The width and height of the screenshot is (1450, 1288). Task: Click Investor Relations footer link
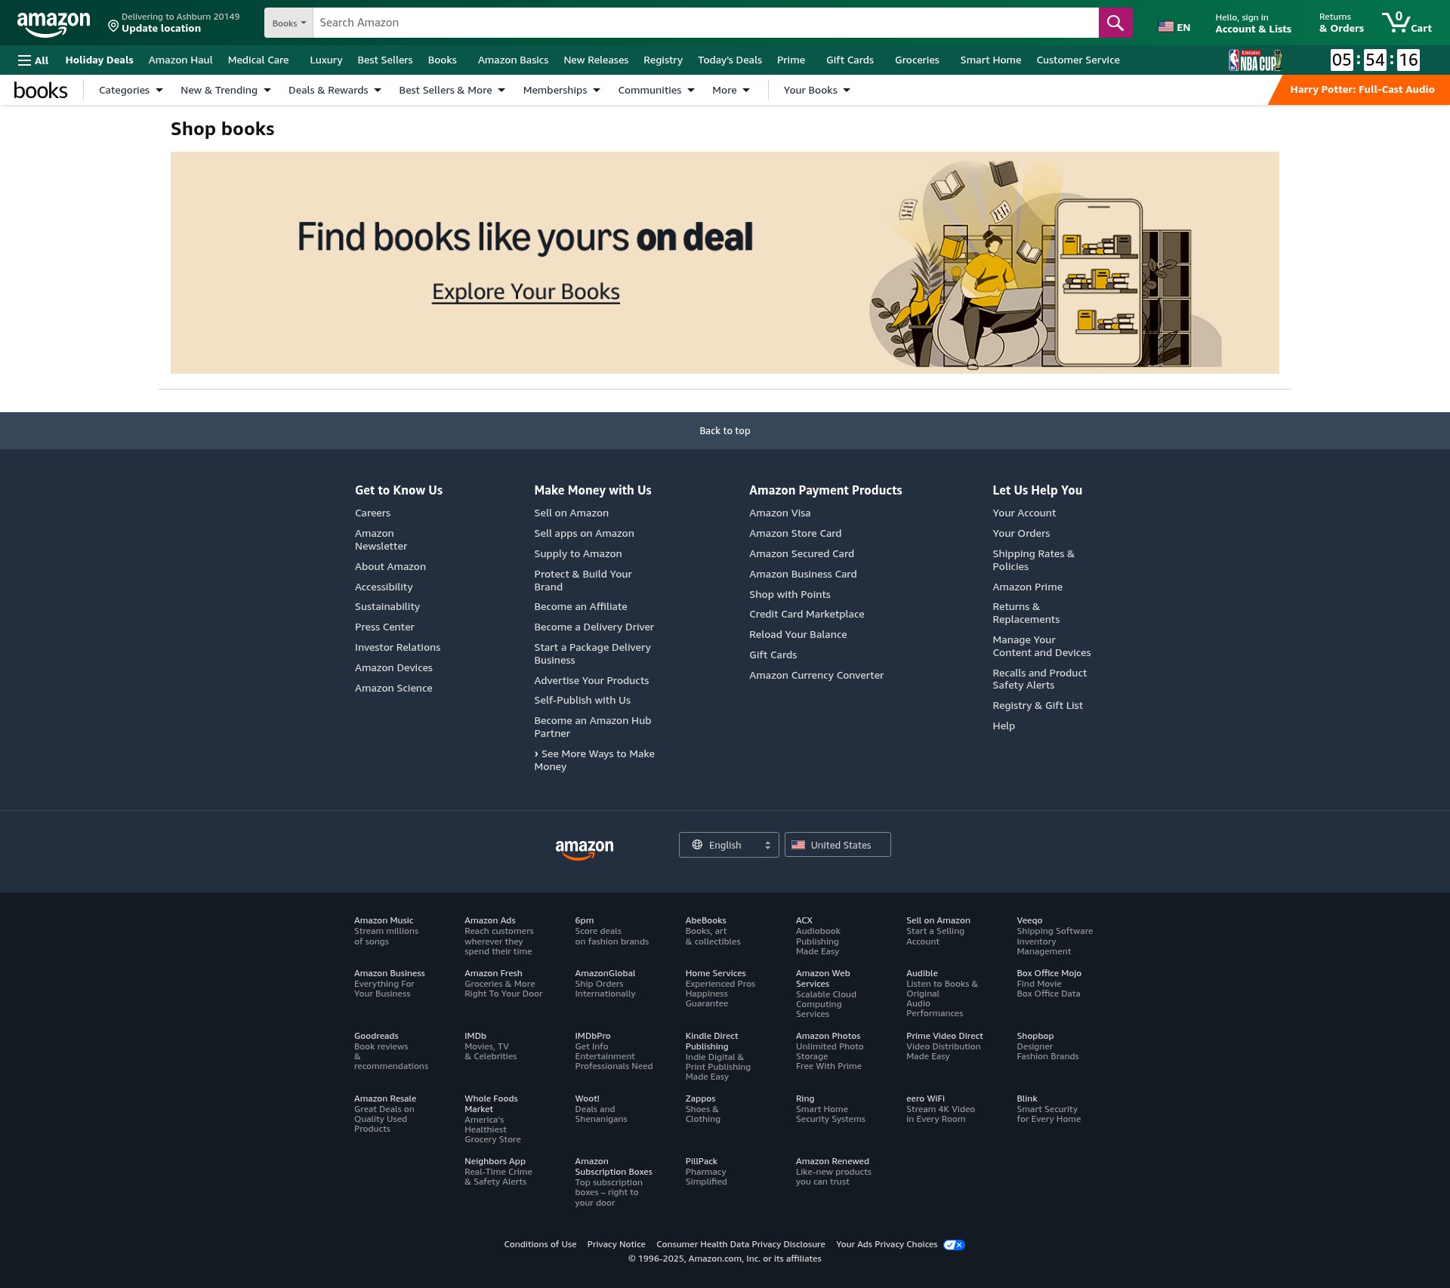(x=397, y=648)
